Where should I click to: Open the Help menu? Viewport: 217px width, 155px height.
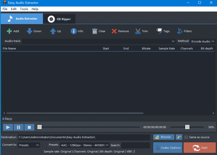35,9
